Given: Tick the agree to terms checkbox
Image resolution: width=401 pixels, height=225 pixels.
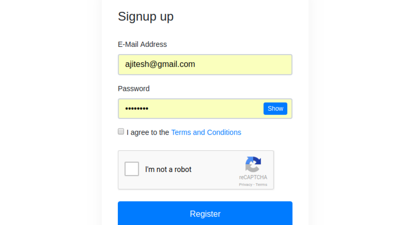Looking at the screenshot, I should 121,132.
